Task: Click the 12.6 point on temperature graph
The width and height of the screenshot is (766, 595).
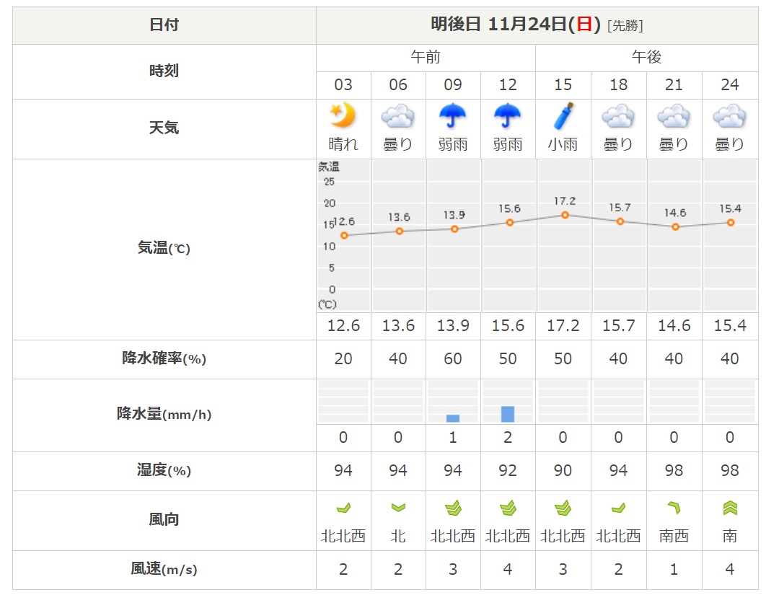Action: point(344,235)
